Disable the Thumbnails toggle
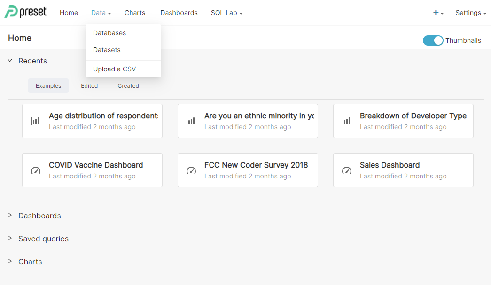The width and height of the screenshot is (491, 285). (x=433, y=40)
